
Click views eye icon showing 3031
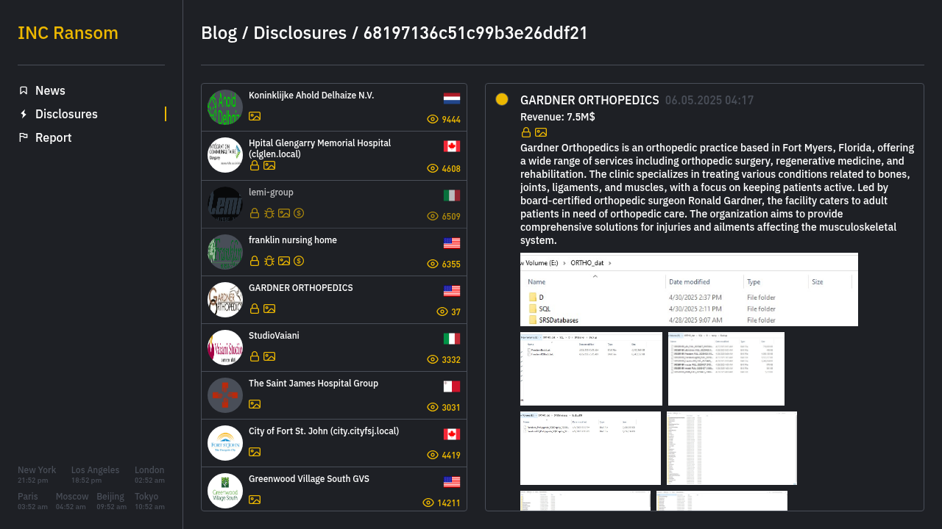(x=433, y=407)
